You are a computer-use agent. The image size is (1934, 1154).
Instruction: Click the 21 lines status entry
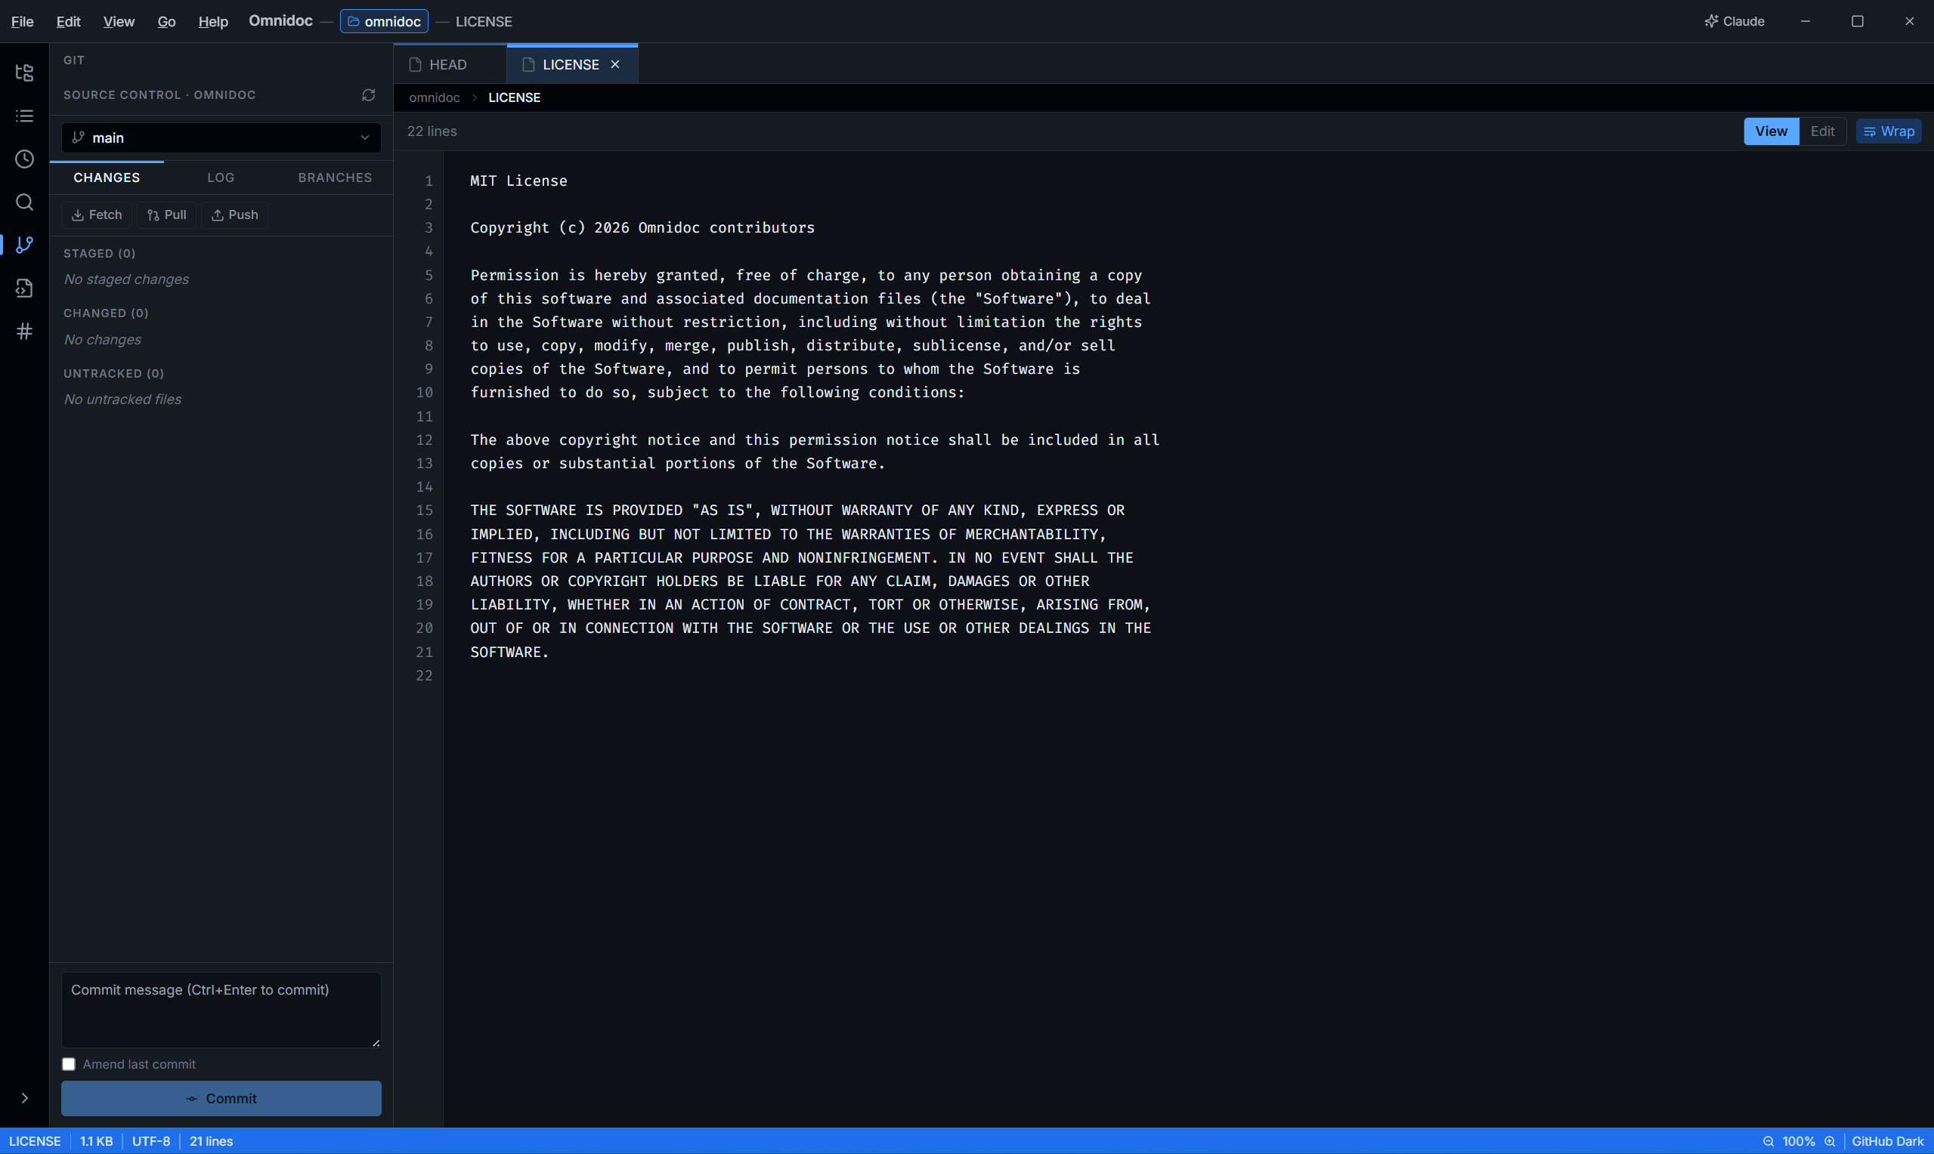pos(212,1142)
